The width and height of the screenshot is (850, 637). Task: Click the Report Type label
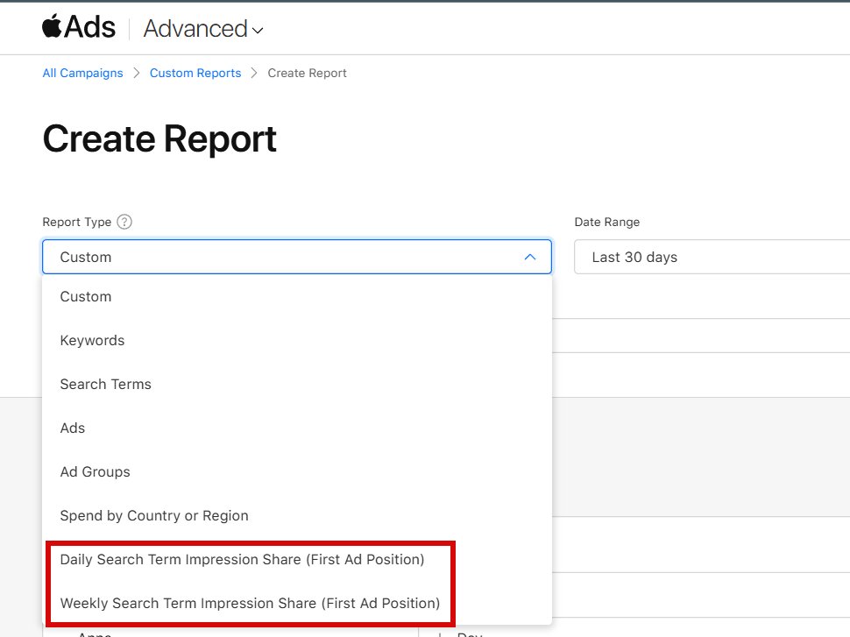(77, 222)
